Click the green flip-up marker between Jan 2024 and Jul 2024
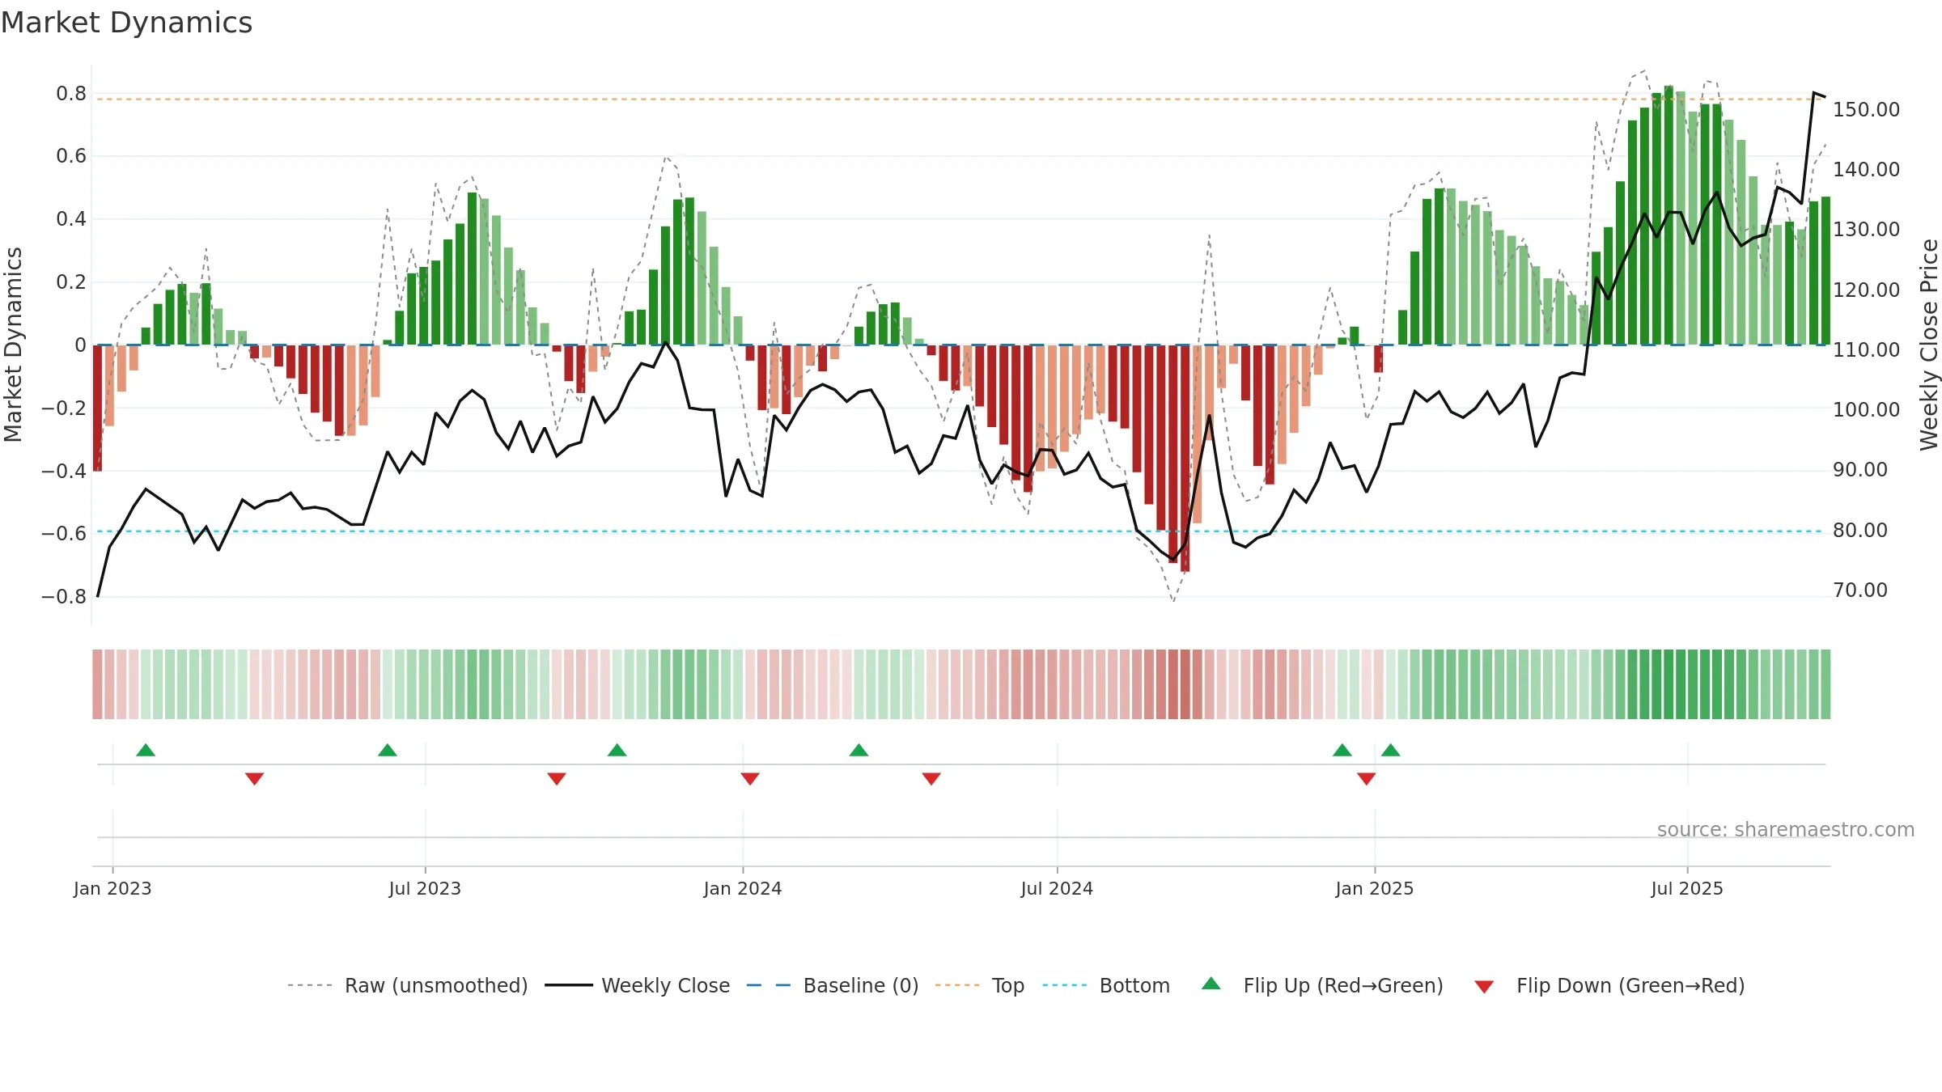 coord(859,750)
